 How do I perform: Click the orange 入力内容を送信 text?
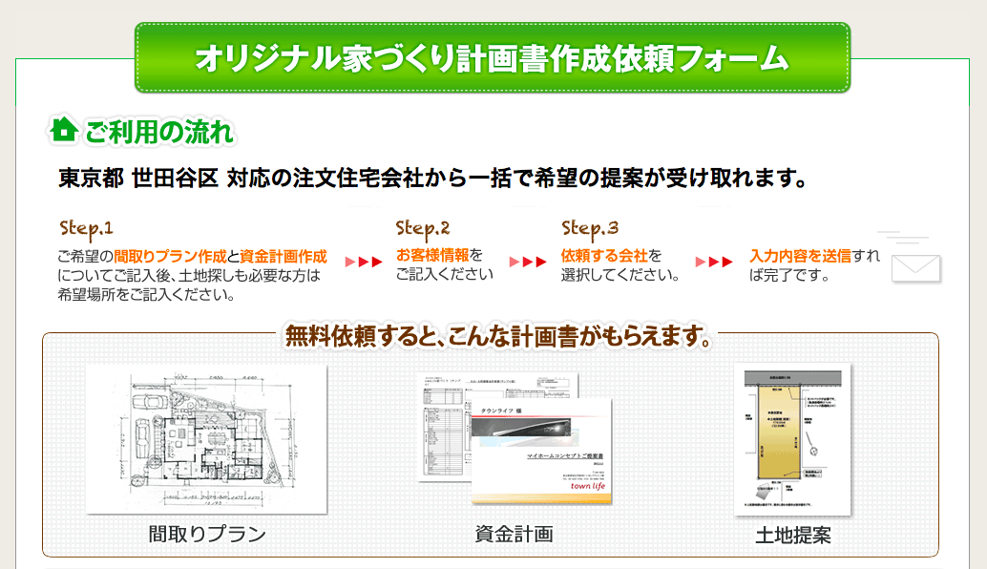(800, 256)
